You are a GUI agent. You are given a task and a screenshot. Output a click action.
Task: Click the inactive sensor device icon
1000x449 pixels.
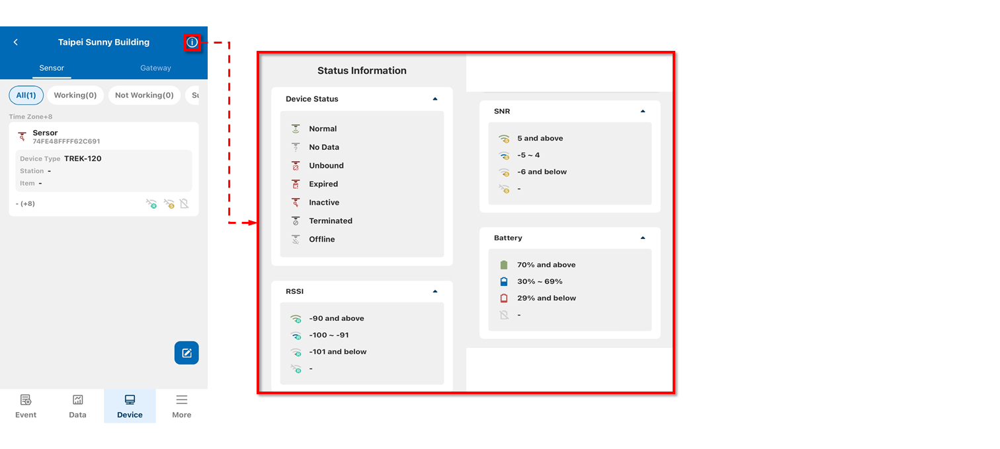[22, 137]
